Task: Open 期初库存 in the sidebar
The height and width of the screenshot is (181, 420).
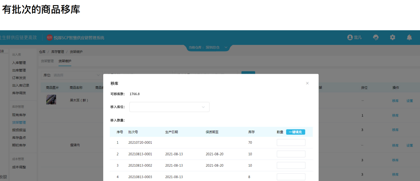Action: point(19,145)
